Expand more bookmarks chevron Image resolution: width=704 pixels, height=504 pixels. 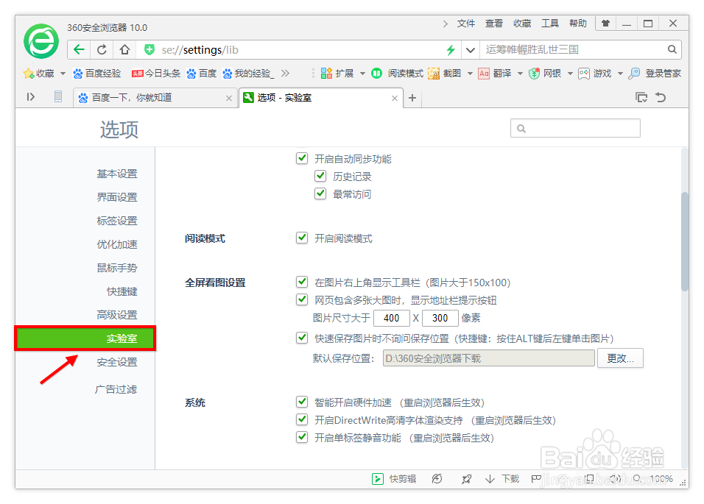point(286,73)
